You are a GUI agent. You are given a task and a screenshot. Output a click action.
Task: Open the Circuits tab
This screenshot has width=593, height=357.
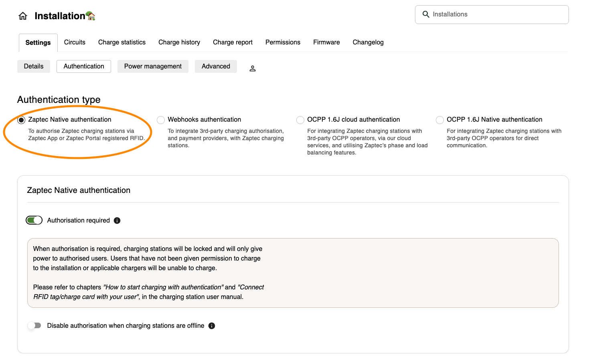click(x=75, y=42)
